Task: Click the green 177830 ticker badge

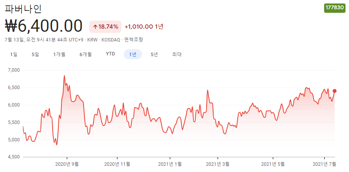Action: point(335,8)
